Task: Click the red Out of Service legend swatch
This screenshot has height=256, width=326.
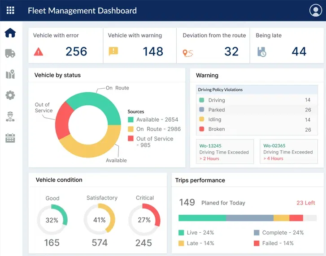Action: (x=130, y=139)
